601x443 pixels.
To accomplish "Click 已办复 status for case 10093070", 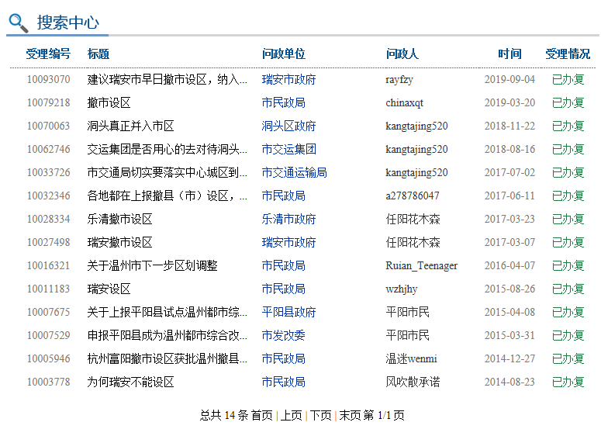I will click(x=568, y=80).
